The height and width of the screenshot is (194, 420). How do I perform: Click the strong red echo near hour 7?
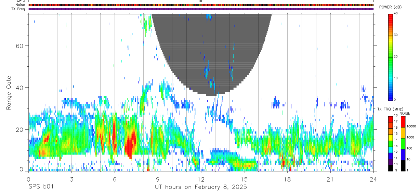[130, 144]
